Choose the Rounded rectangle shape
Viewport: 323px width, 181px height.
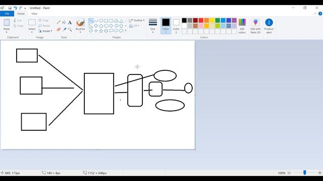[x=111, y=21]
